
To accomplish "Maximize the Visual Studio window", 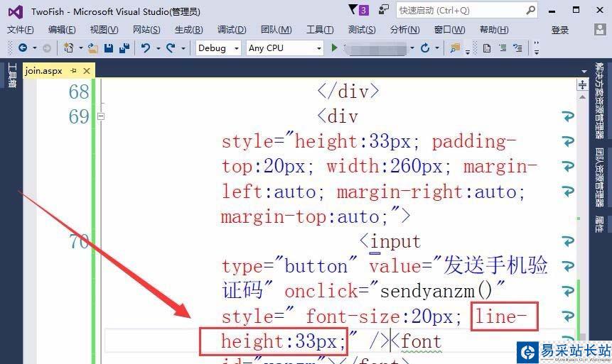I will (x=576, y=10).
